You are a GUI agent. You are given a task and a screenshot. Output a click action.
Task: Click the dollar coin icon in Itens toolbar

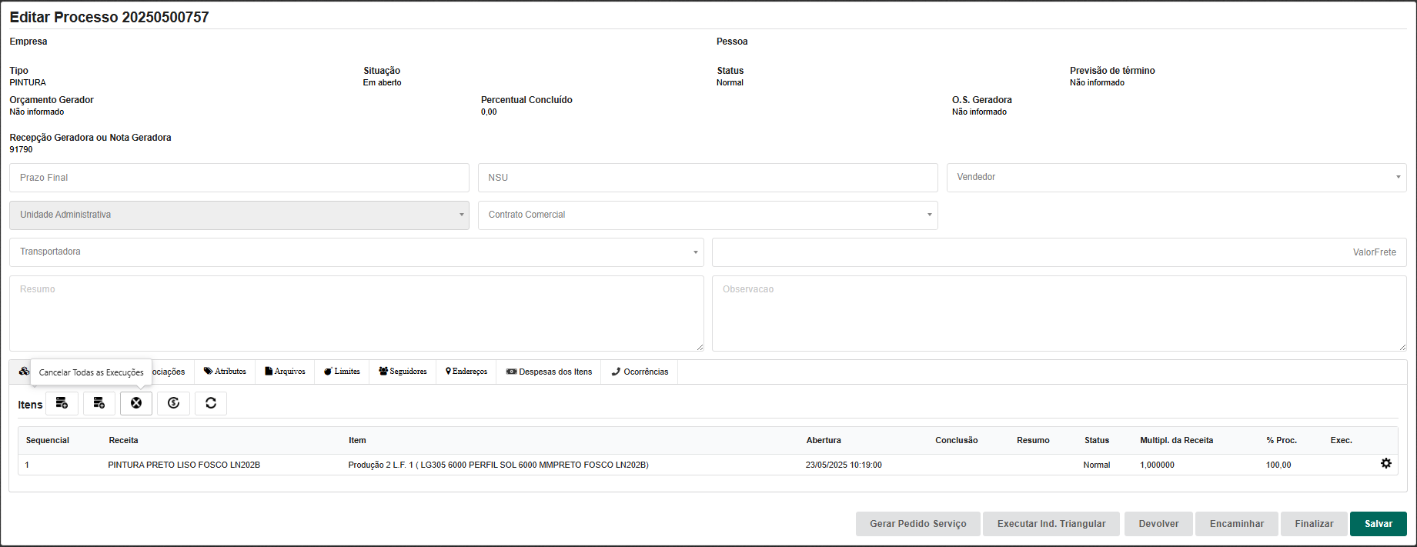tap(173, 403)
